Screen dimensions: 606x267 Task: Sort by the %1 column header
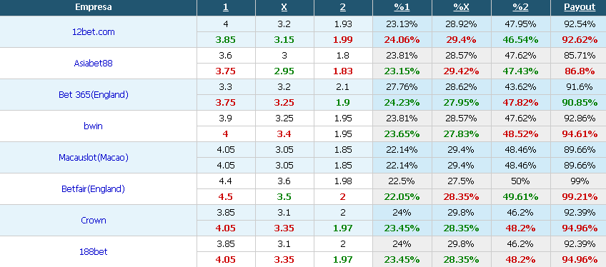click(402, 7)
